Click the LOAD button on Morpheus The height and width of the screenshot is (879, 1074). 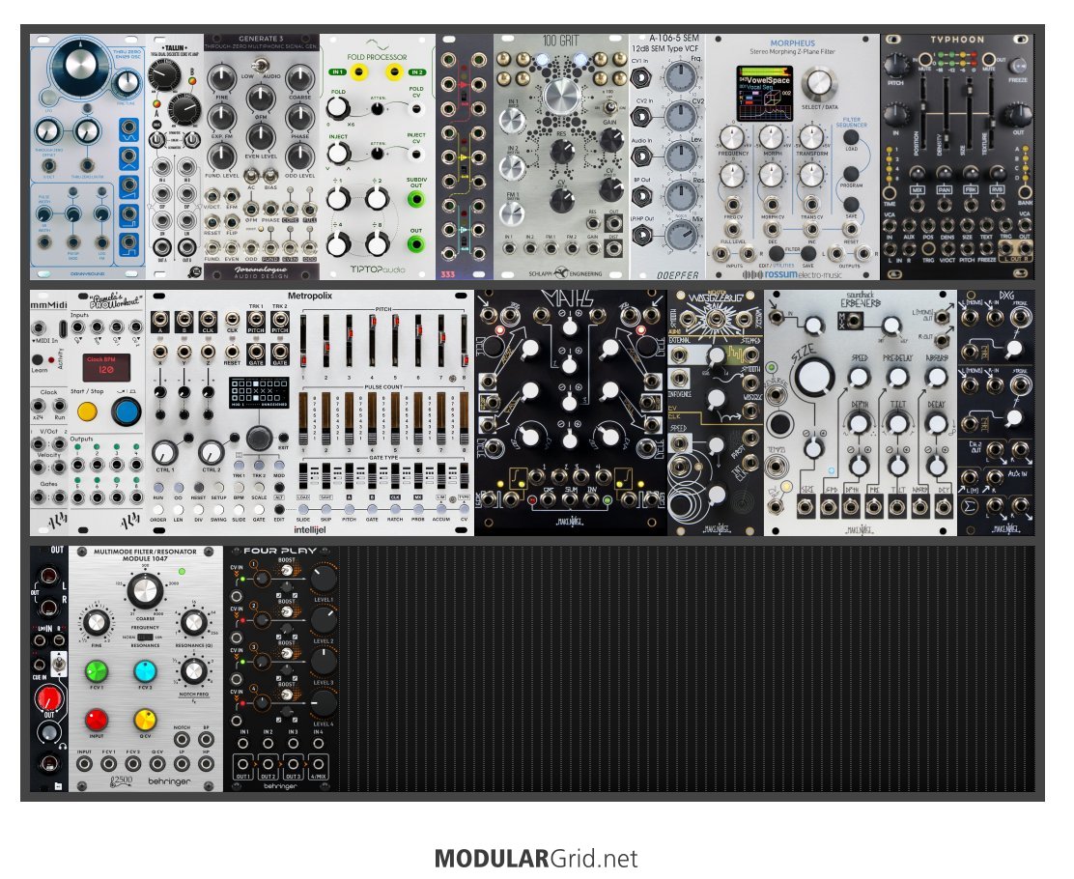[851, 137]
